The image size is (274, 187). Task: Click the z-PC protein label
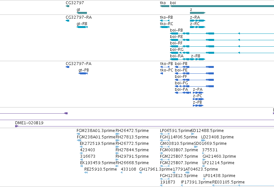[197, 96]
